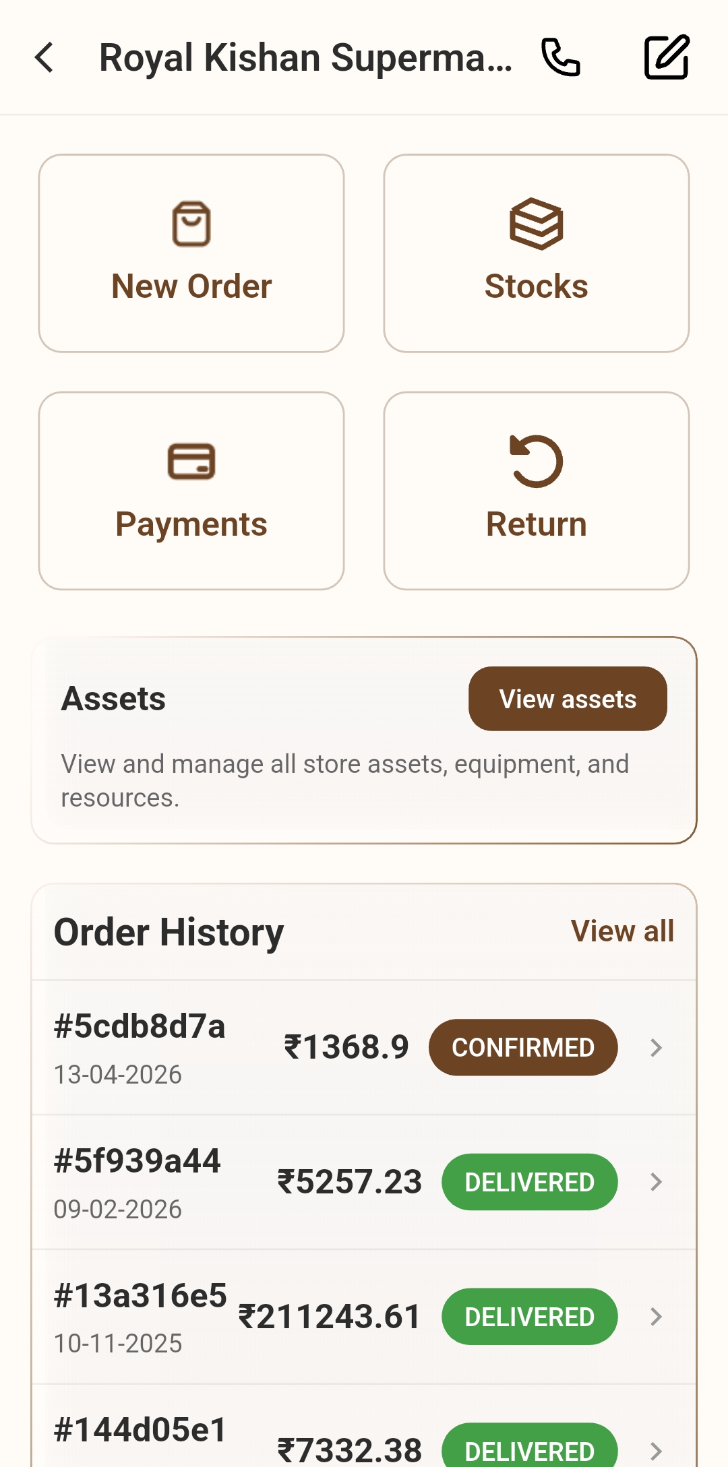Select the Payments wallet icon
The image size is (728, 1467).
[191, 462]
